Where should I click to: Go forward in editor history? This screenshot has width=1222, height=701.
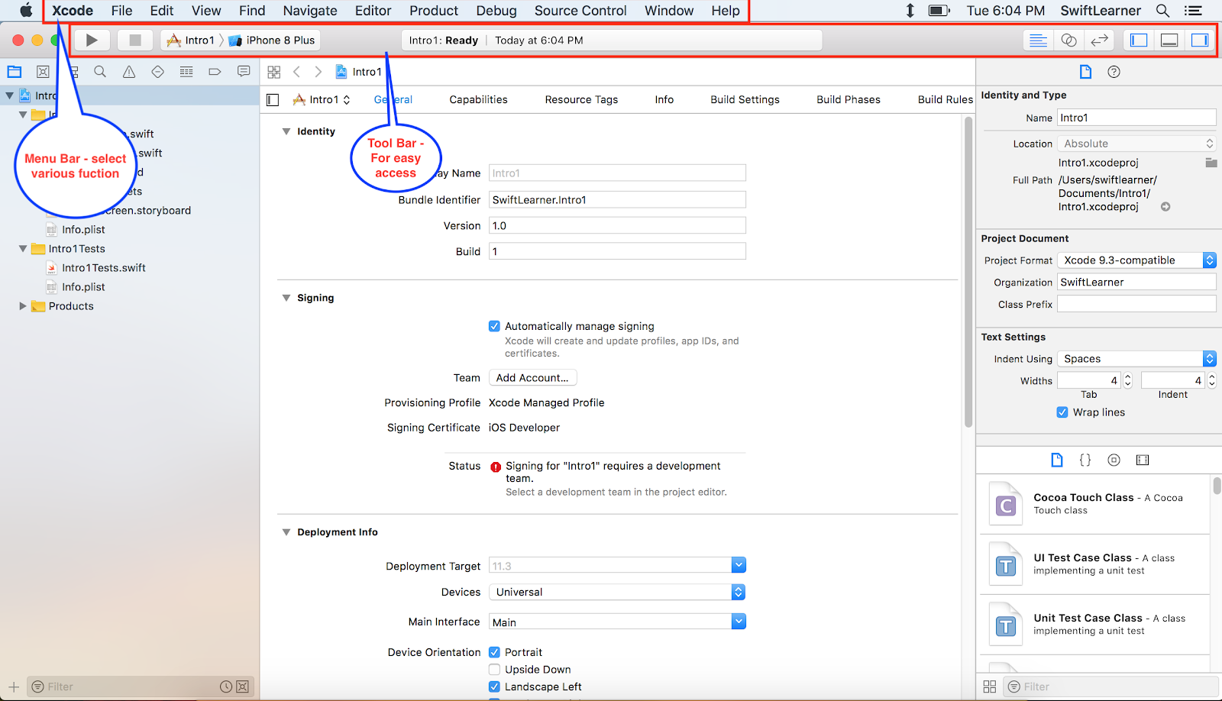click(318, 72)
